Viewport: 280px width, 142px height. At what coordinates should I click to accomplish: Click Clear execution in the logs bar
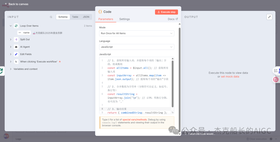coord(257,139)
